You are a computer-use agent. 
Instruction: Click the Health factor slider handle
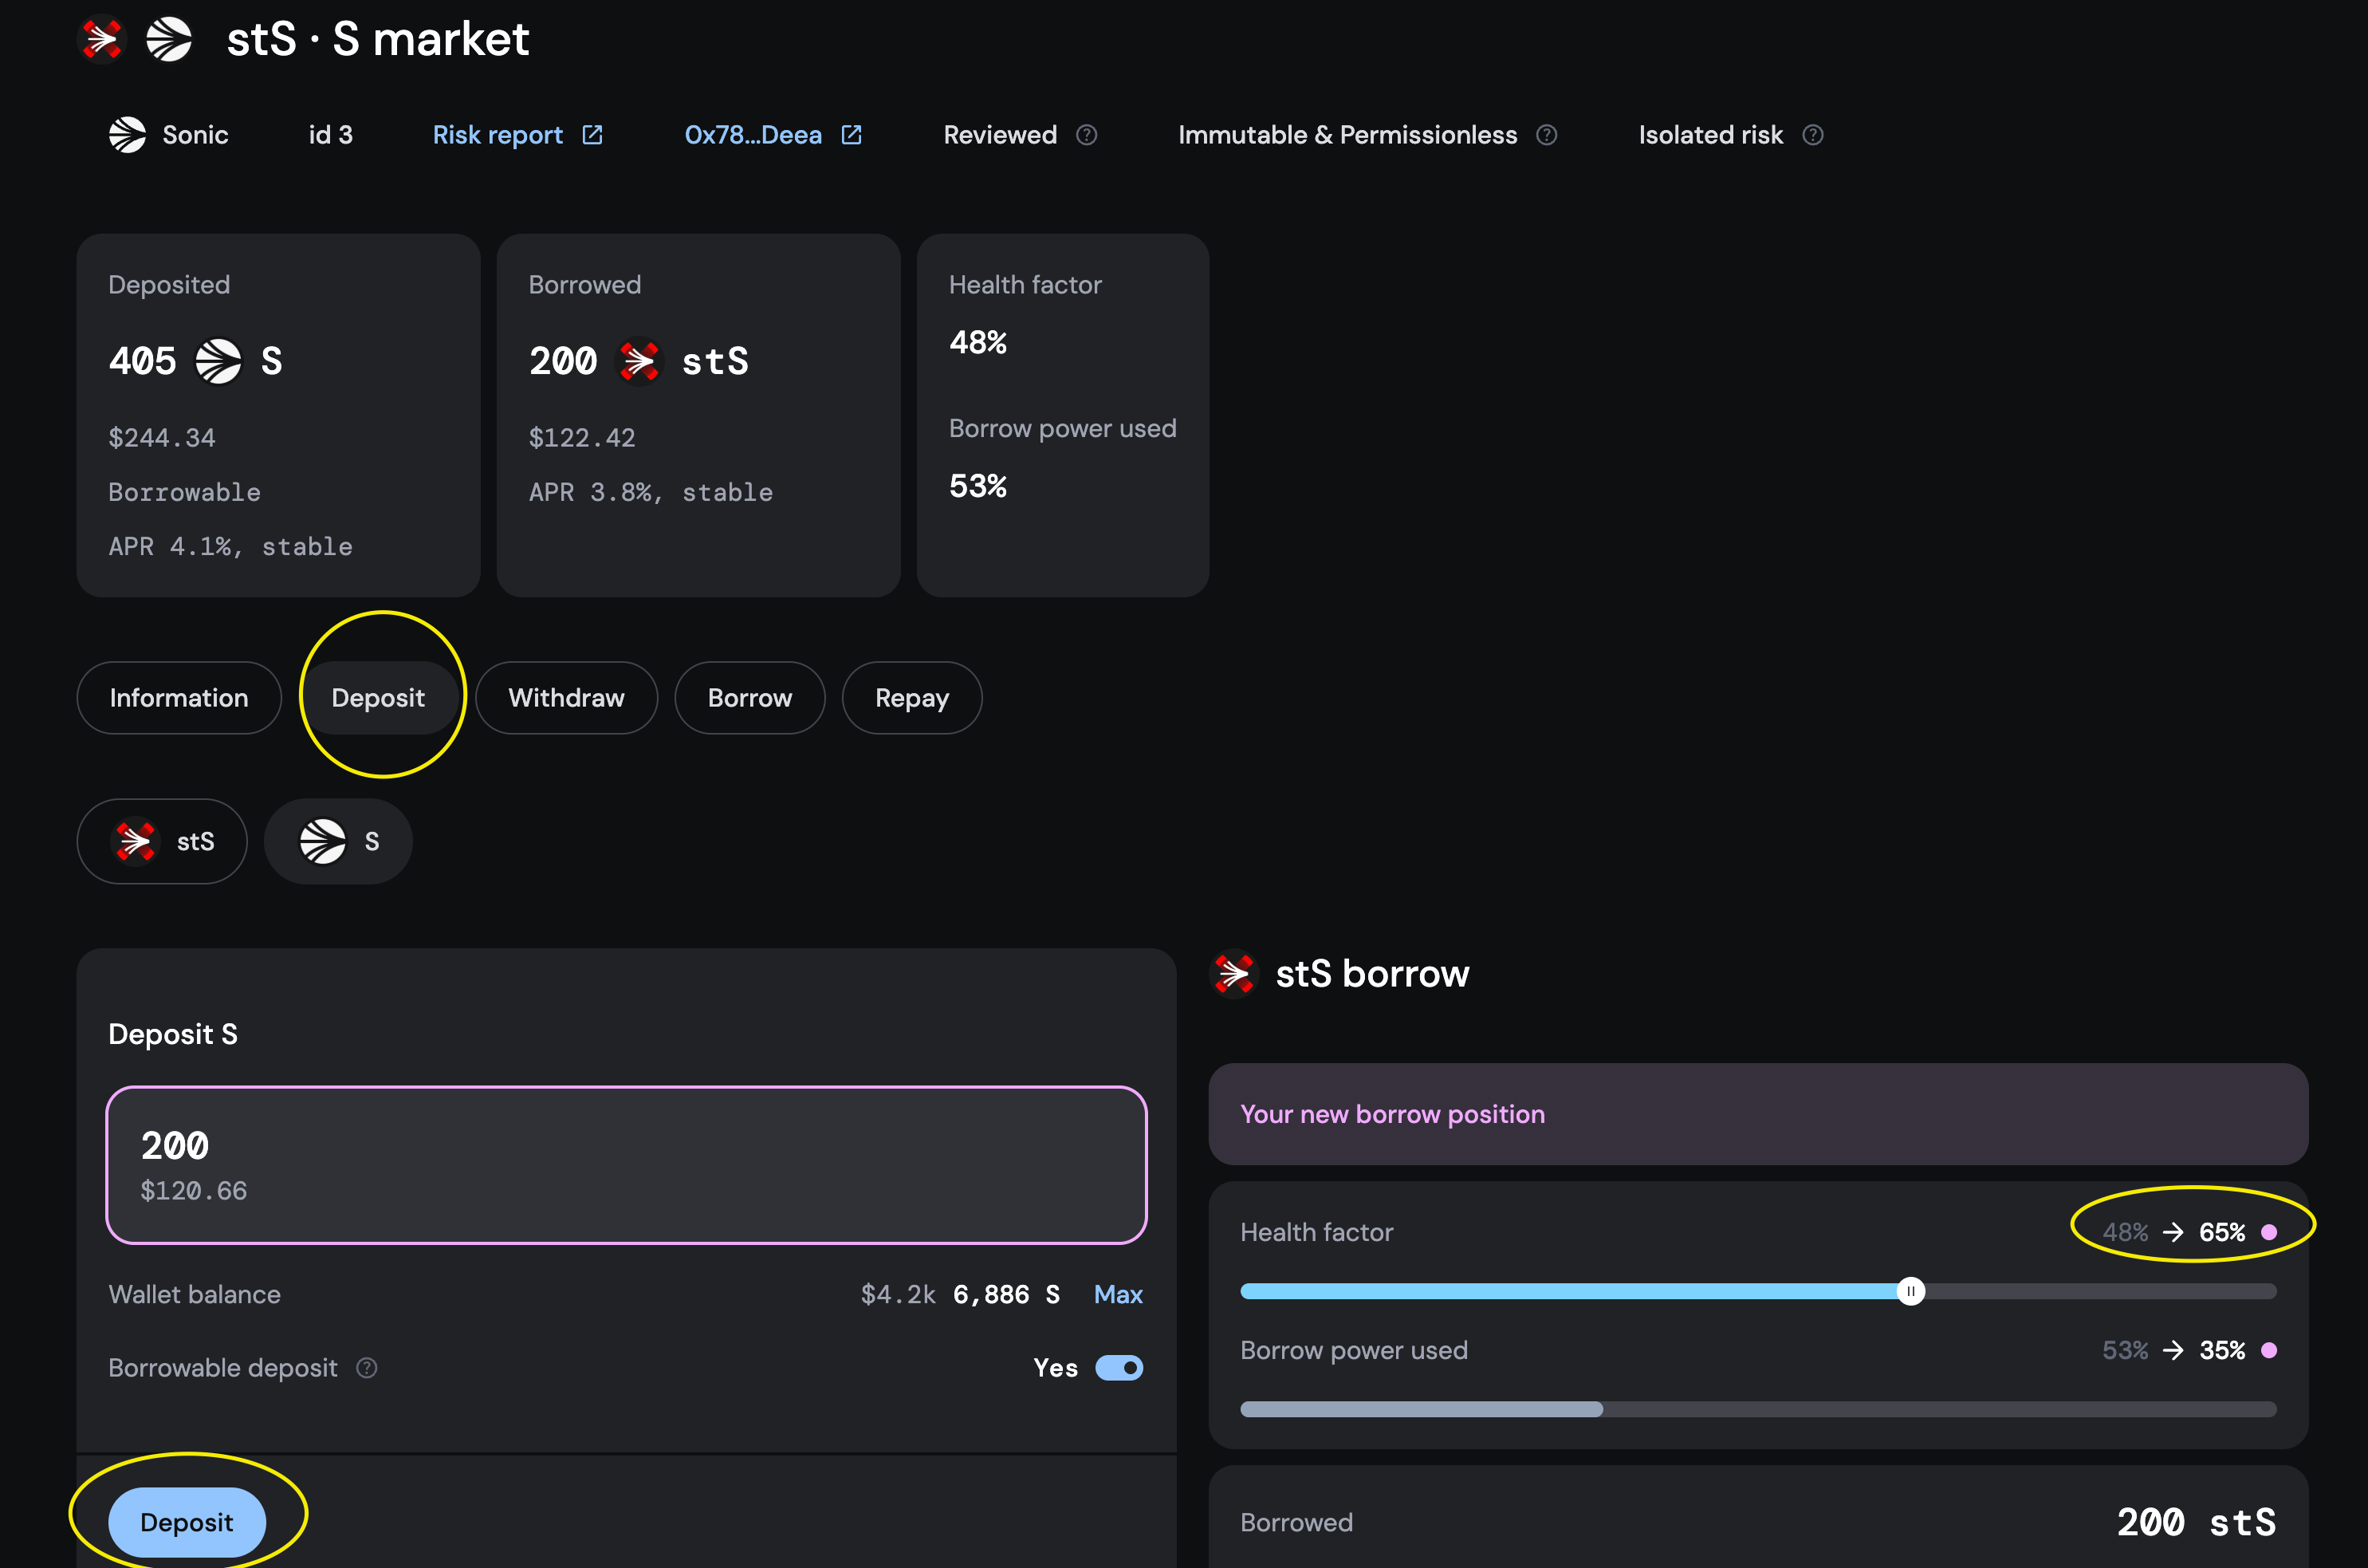pos(1910,1291)
